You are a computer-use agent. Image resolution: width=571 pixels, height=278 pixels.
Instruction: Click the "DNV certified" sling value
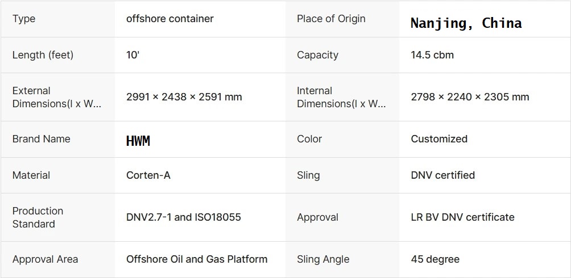click(x=442, y=175)
